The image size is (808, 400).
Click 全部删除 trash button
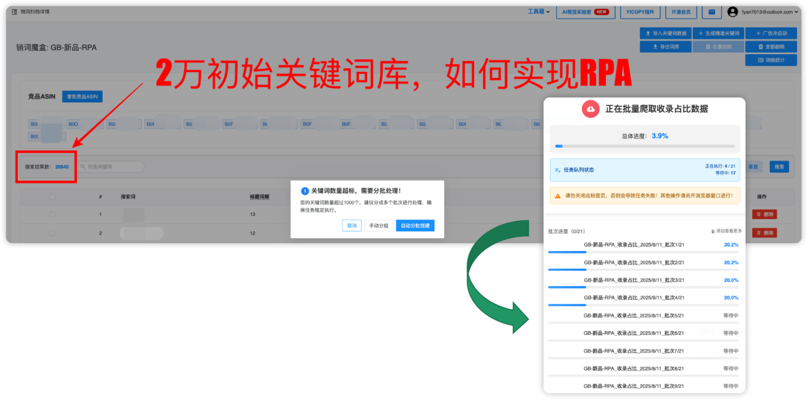[x=771, y=46]
